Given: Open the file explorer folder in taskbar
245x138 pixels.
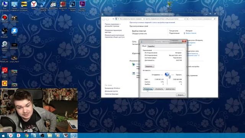Looking at the screenshot, I should [50, 135].
